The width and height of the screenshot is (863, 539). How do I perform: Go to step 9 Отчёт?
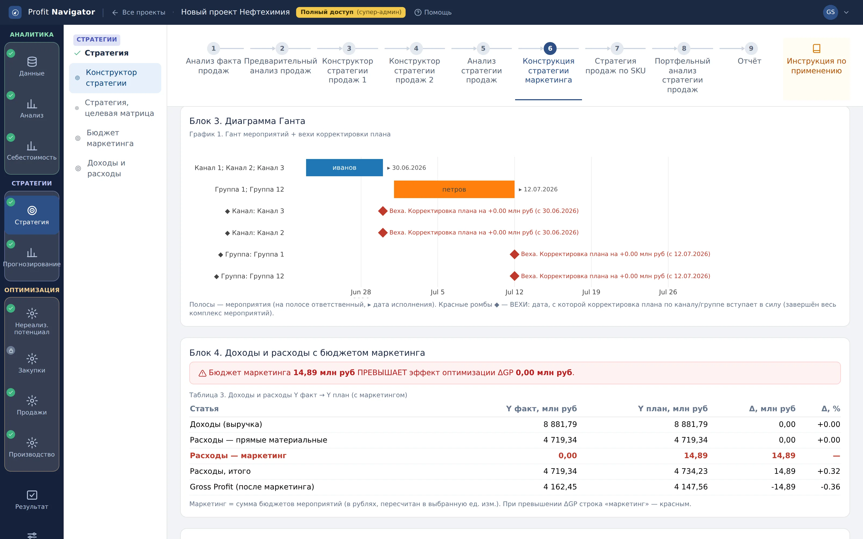749,54
